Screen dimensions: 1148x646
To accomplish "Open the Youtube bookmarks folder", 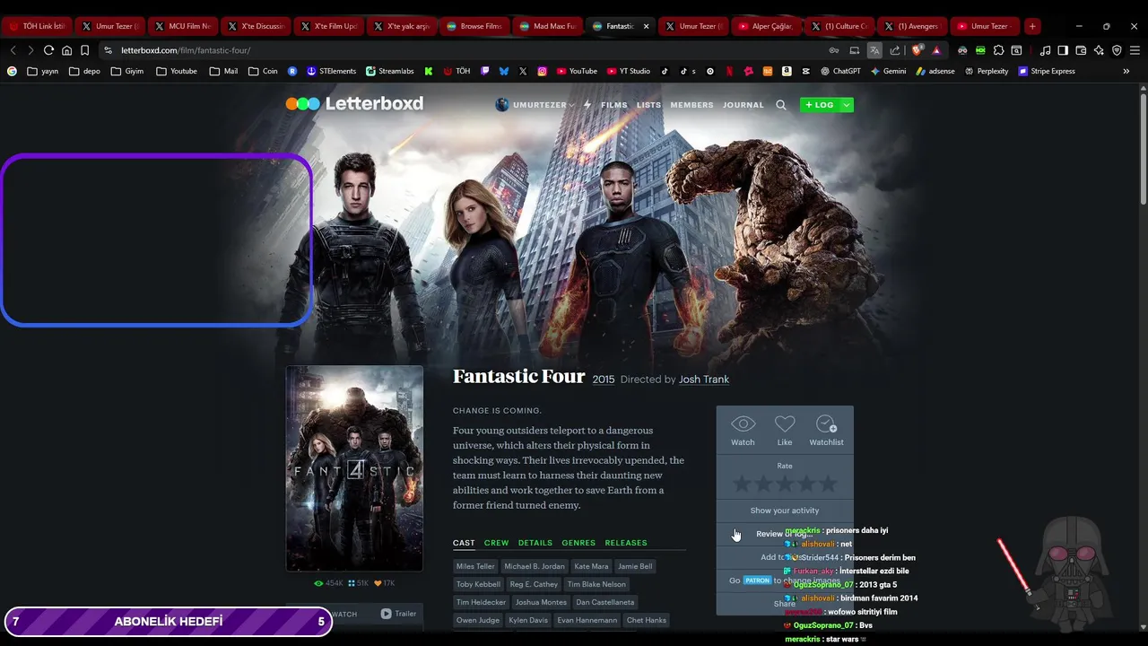I will tap(177, 71).
